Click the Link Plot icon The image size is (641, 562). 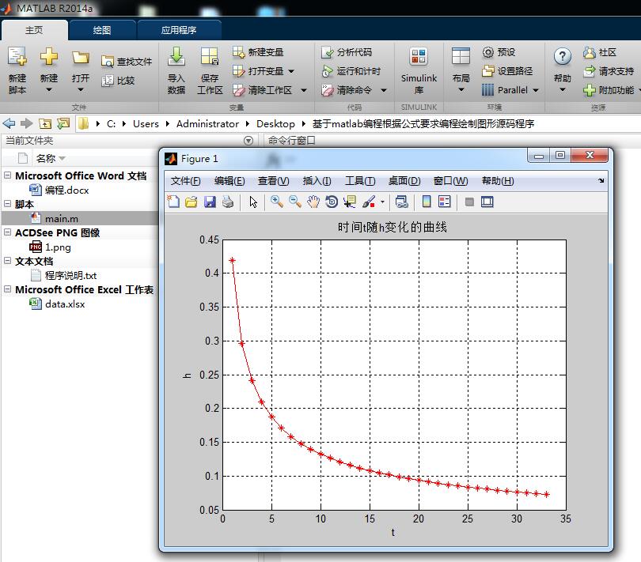401,202
